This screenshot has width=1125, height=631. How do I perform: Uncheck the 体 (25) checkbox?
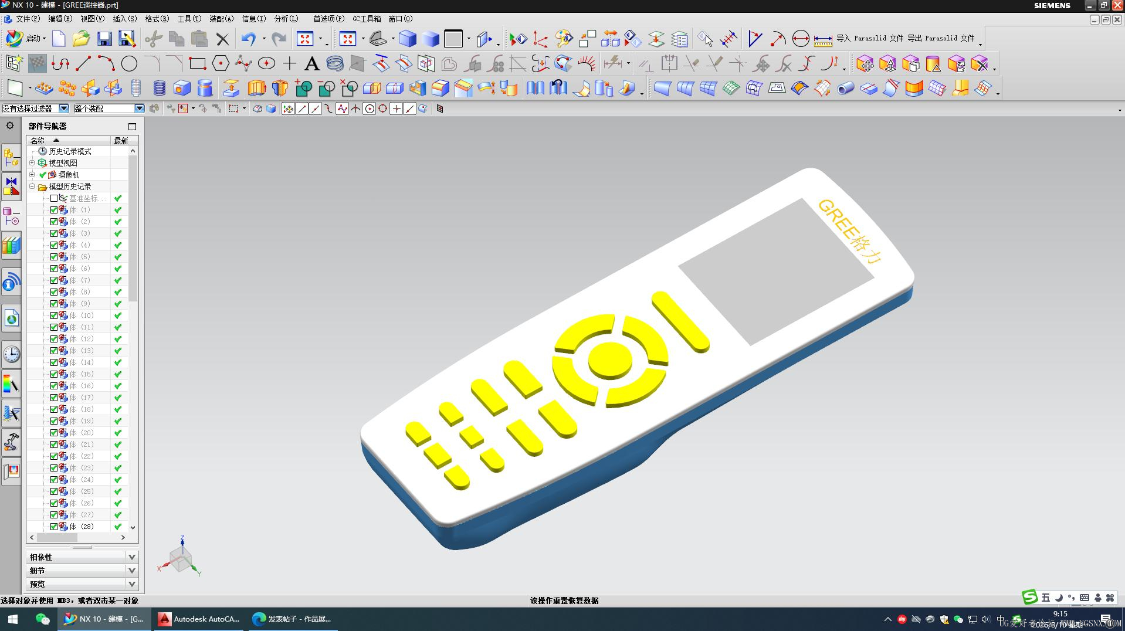click(54, 491)
